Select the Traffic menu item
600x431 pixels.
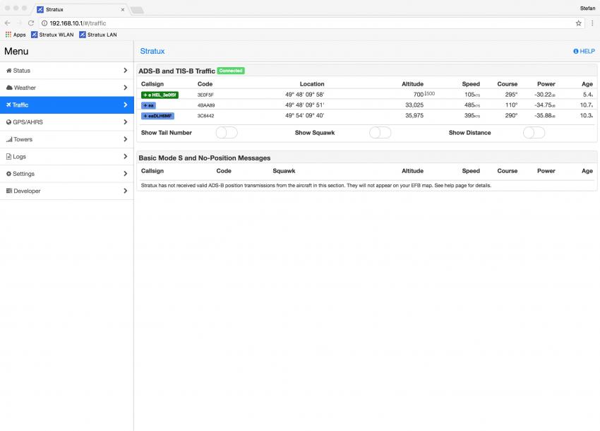pos(66,105)
